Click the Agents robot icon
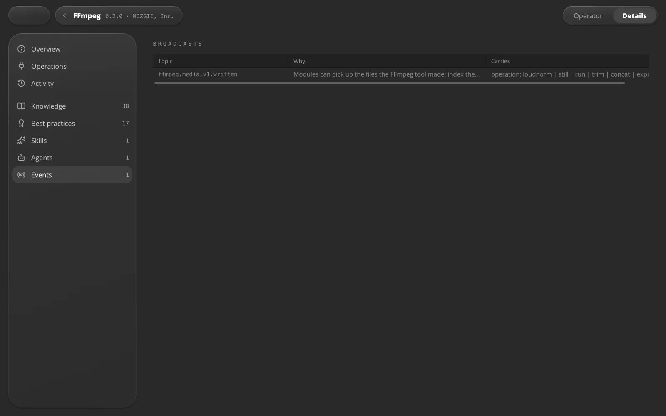The height and width of the screenshot is (416, 666). [21, 158]
